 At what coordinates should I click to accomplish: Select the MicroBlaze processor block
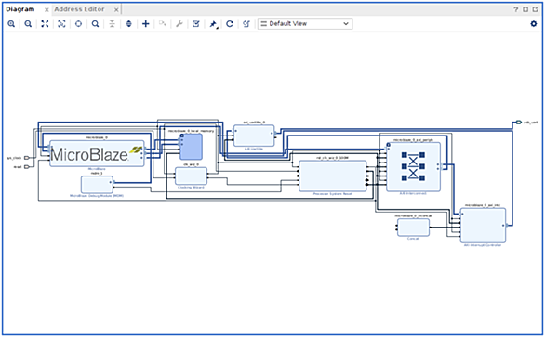point(97,153)
